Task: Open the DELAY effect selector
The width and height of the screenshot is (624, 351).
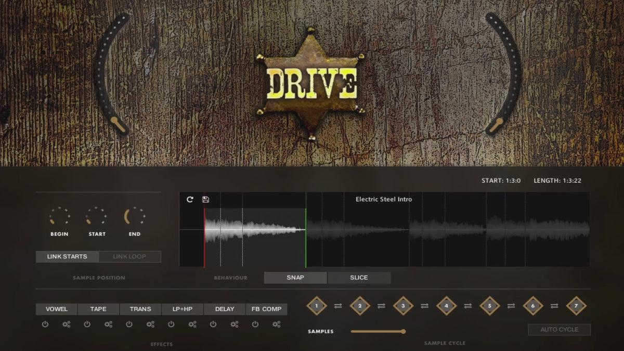Action: pos(225,309)
